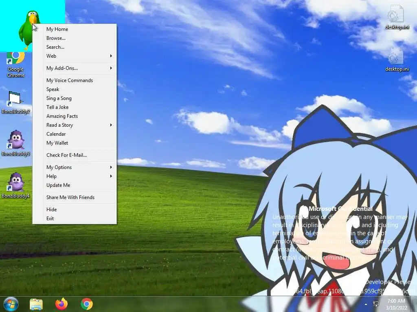Open My Voice Commands
The image size is (417, 312).
click(x=75, y=80)
